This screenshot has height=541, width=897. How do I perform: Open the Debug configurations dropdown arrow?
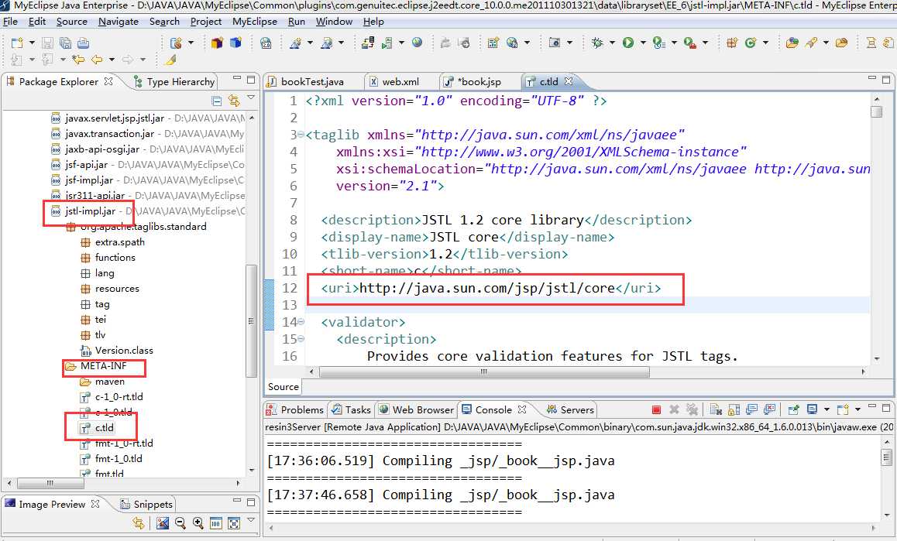tap(612, 43)
